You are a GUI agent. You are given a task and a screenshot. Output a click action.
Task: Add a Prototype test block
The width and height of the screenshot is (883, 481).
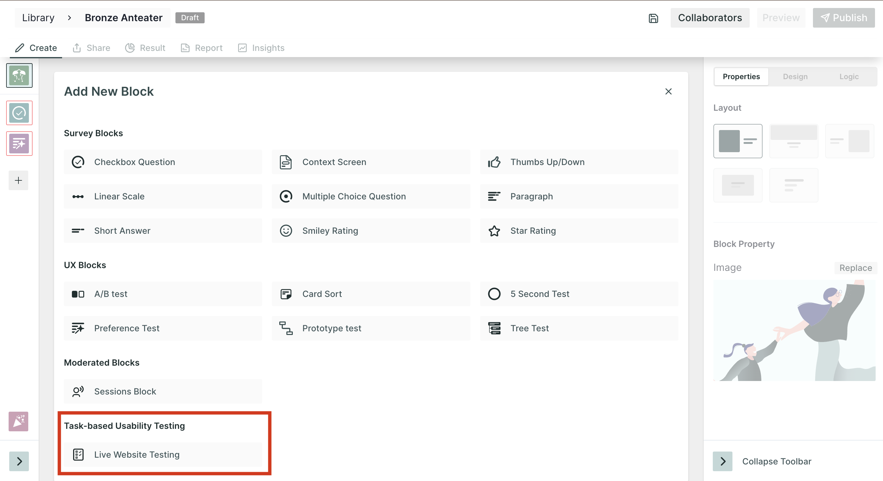pos(371,328)
